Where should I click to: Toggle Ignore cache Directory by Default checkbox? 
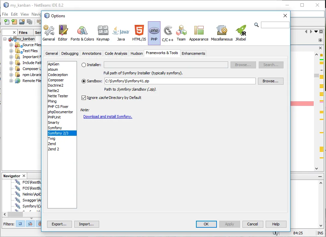coord(84,98)
